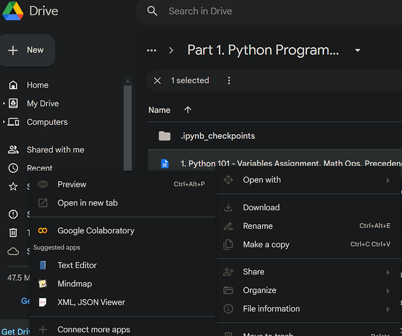Click the Share person-plus icon
The image size is (402, 336).
(228, 272)
